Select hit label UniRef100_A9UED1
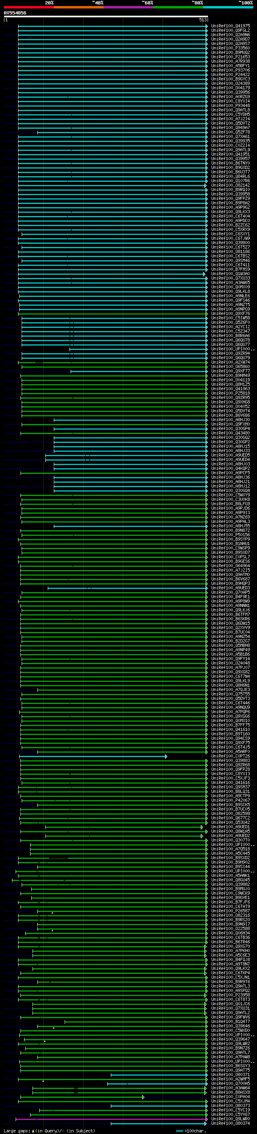Screen dimensions: 257x1134 pyautogui.click(x=230, y=827)
